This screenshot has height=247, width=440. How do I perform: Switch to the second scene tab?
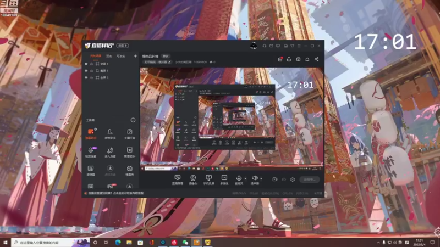coord(109,56)
